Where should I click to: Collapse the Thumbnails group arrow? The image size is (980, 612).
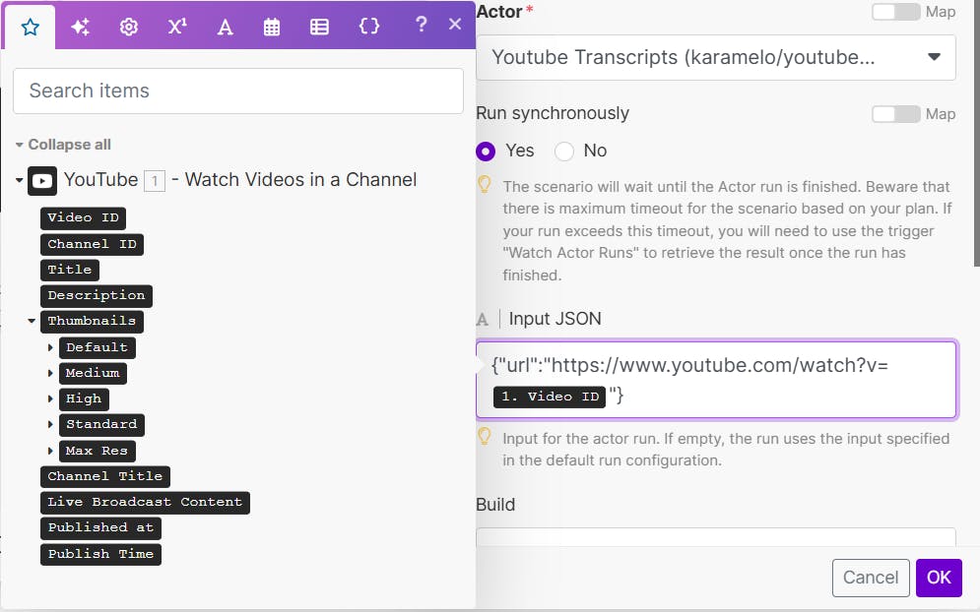(x=32, y=321)
